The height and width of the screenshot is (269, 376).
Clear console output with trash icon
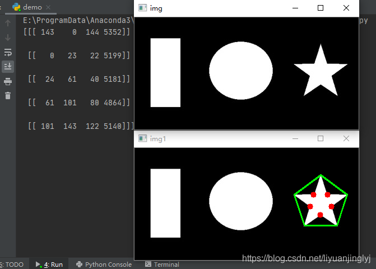click(x=8, y=96)
